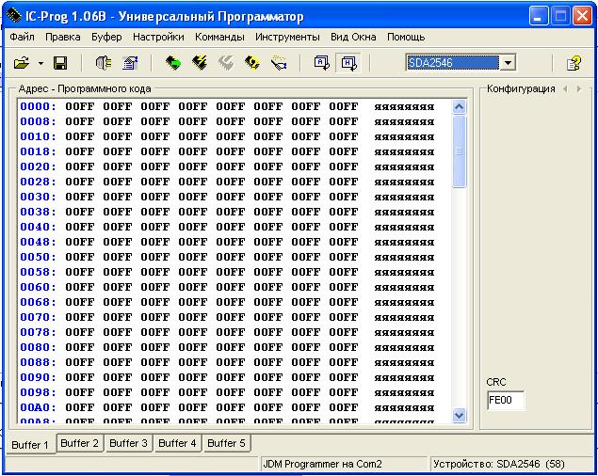The width and height of the screenshot is (598, 476).
Task: Click configuration panel left arrow
Action: coord(565,88)
